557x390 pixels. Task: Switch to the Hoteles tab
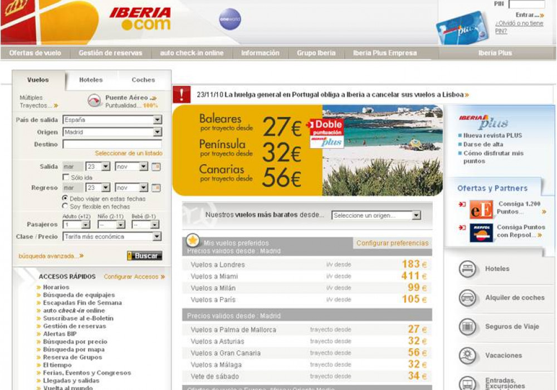[91, 80]
